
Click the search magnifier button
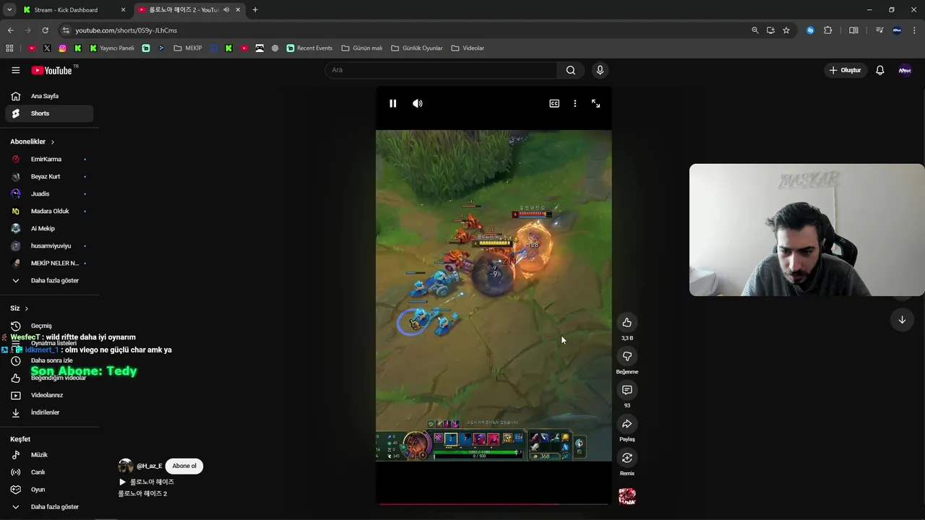click(x=571, y=70)
